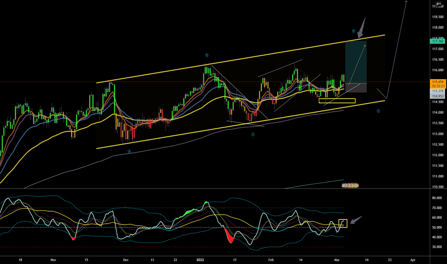Click the 110.500 price axis label
Viewport: 447px width, 264px height.
point(437,187)
